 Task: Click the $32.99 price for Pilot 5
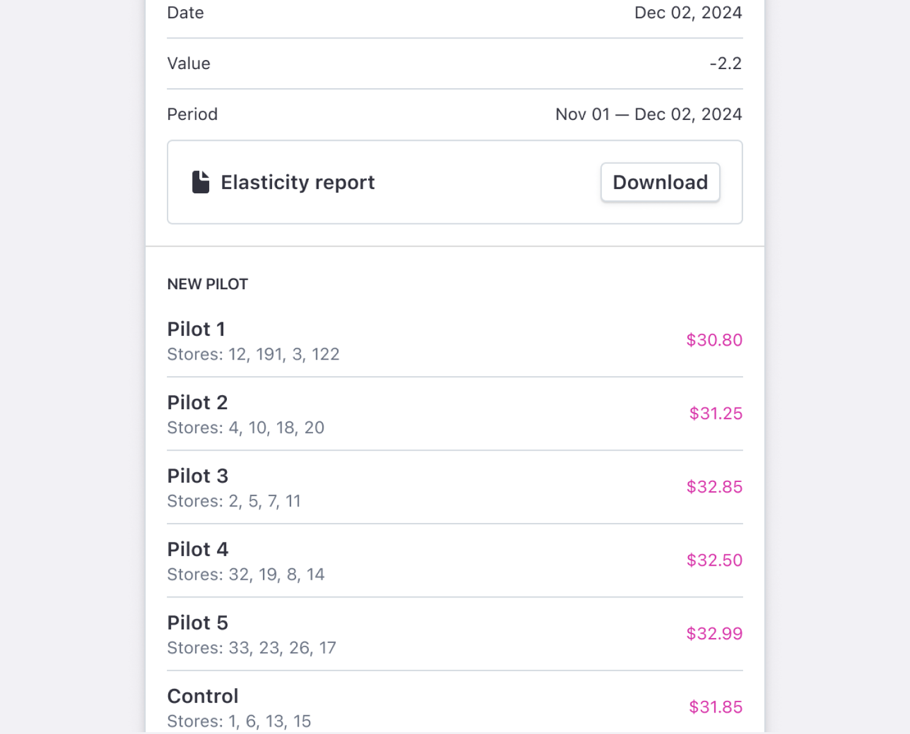(x=714, y=634)
